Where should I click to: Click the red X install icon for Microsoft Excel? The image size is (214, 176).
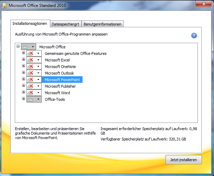coord(31,60)
